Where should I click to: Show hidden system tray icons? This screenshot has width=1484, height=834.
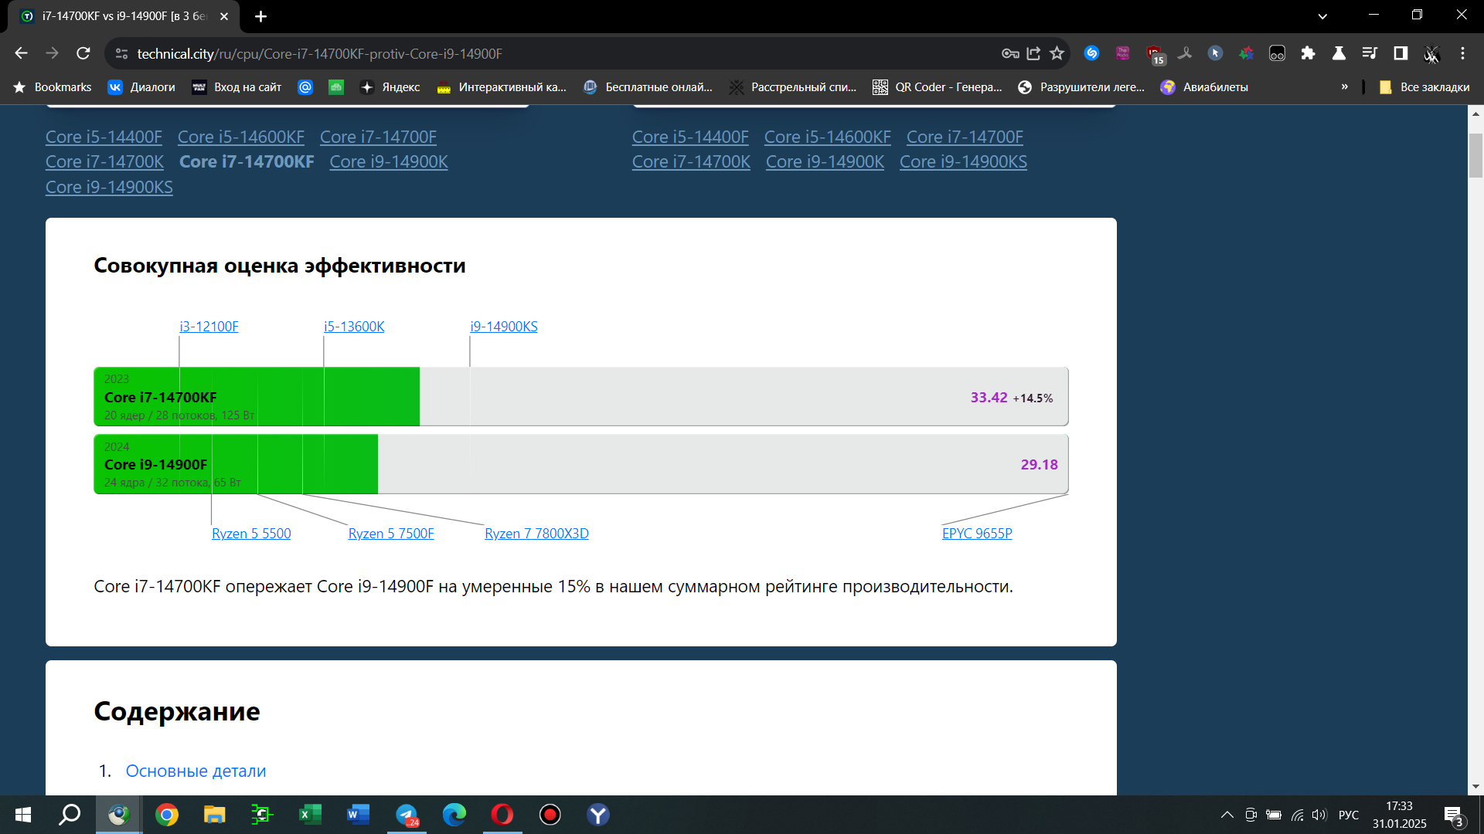(x=1227, y=815)
